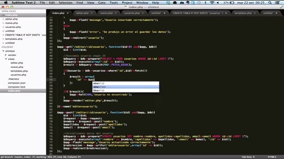
Task: Close editar.php in Open Files via its x
Action: 3,19
